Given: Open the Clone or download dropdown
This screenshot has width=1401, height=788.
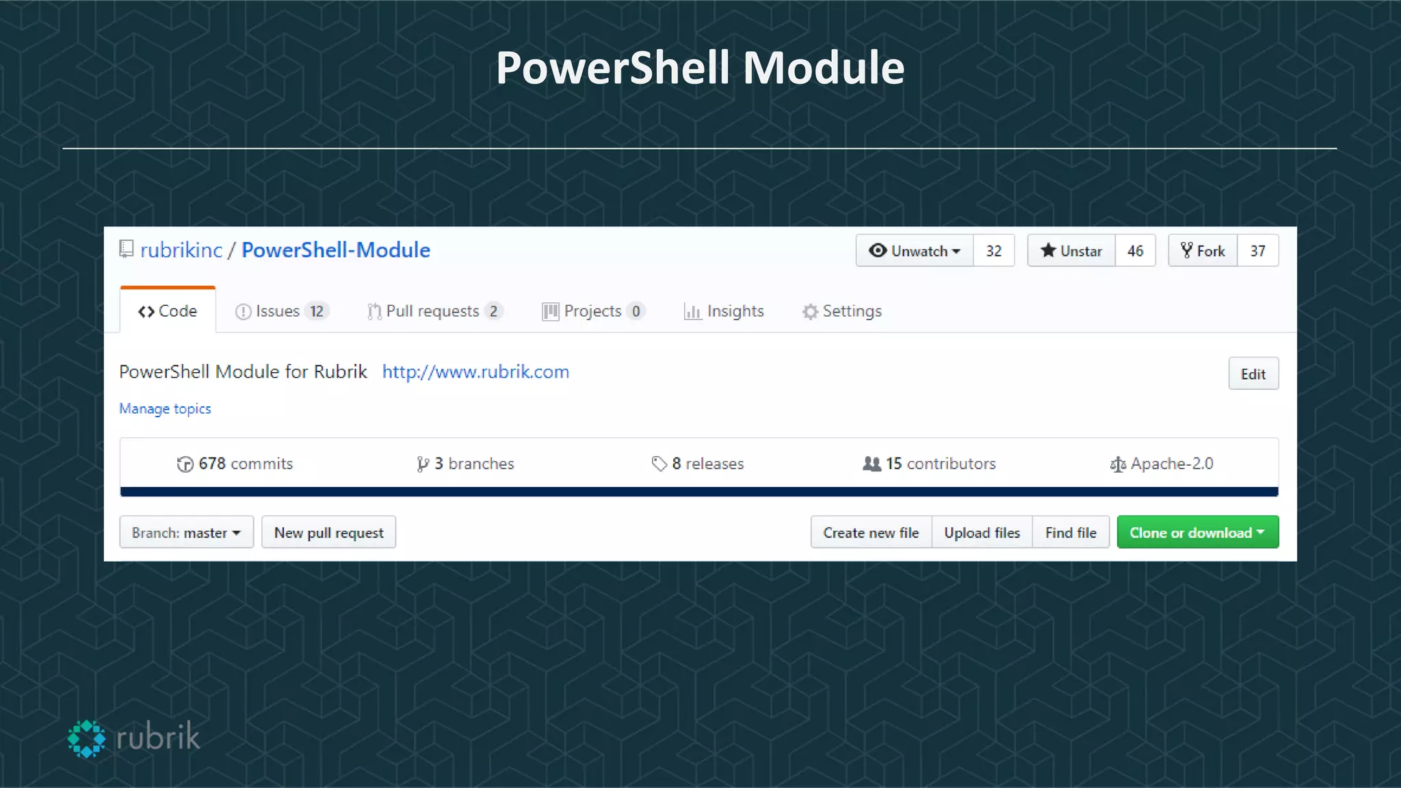Looking at the screenshot, I should pyautogui.click(x=1198, y=532).
